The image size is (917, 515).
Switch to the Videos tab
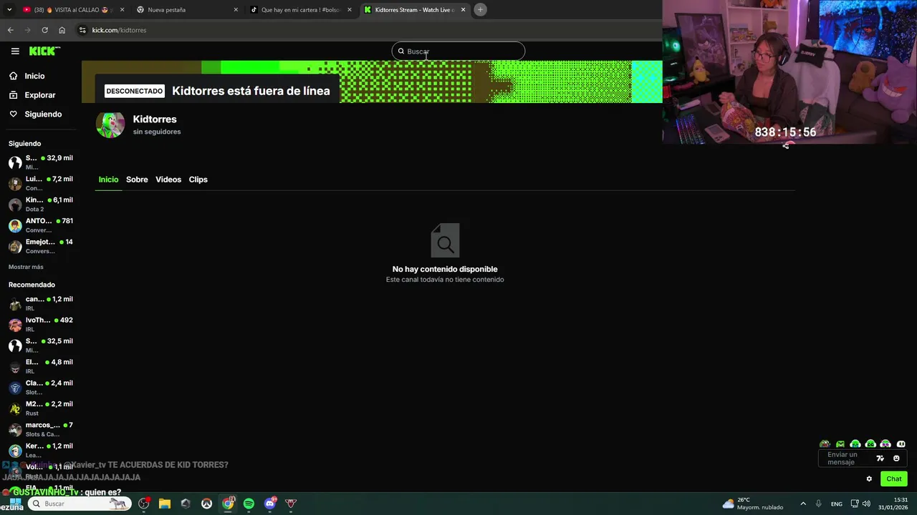168,180
